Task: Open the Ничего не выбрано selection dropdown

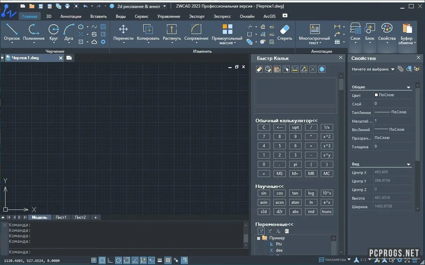Action: (x=373, y=69)
